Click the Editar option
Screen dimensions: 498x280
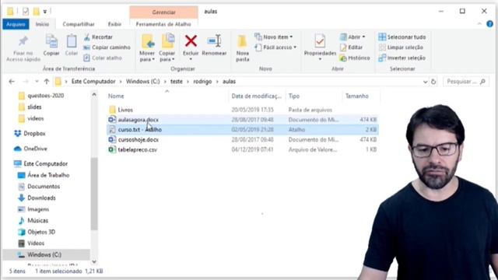click(x=351, y=47)
